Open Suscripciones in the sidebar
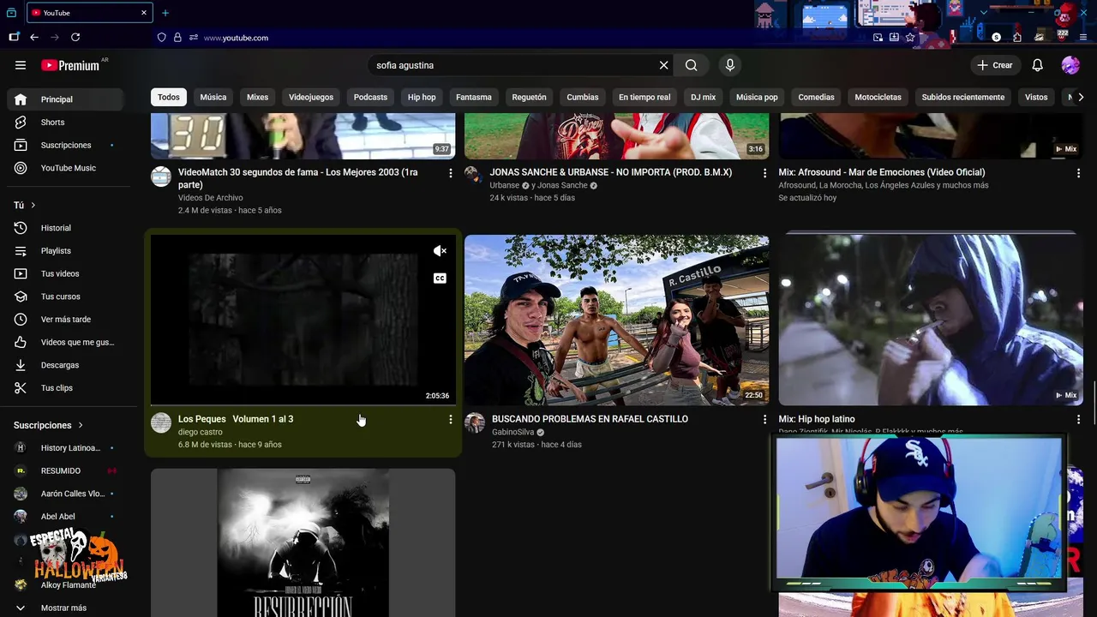The height and width of the screenshot is (617, 1097). (65, 146)
